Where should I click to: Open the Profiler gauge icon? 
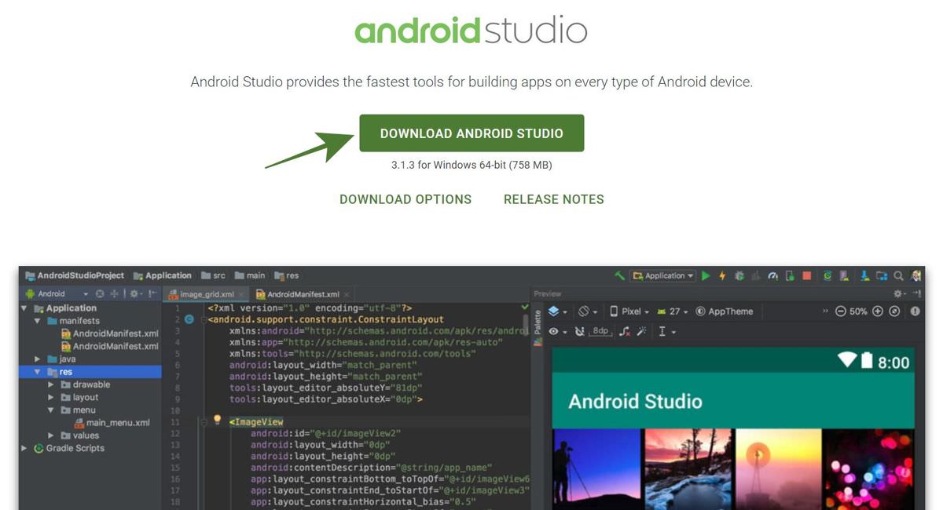click(773, 275)
